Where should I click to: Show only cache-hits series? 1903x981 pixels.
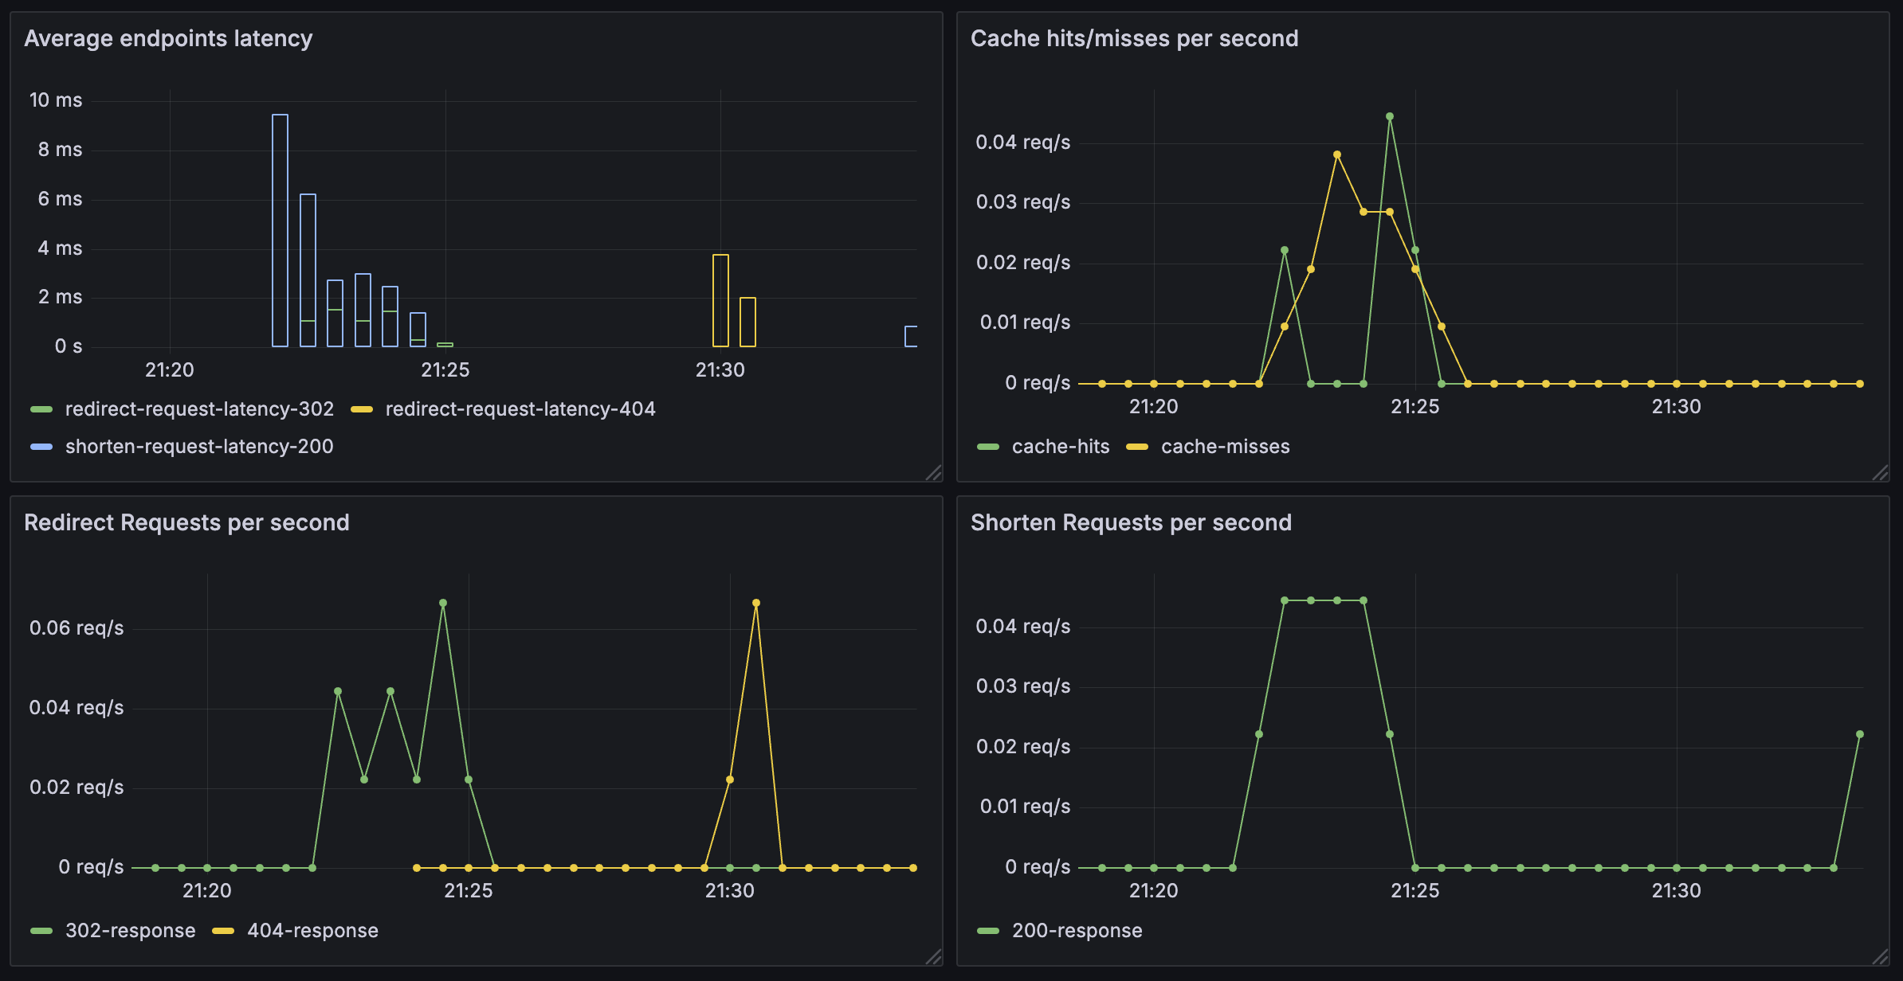pyautogui.click(x=1060, y=447)
